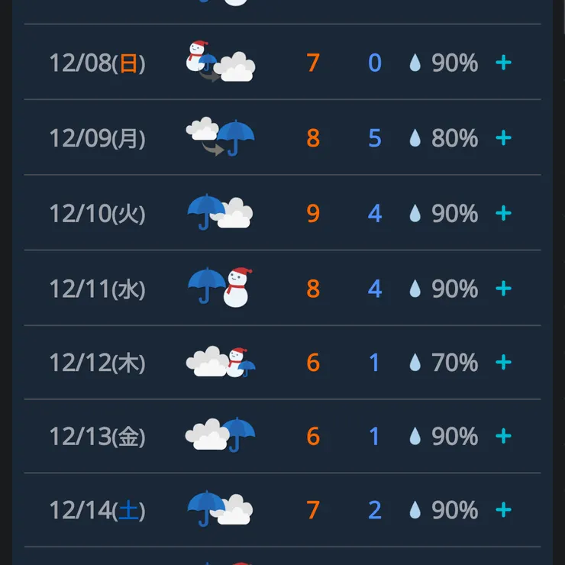Image resolution: width=565 pixels, height=565 pixels.
Task: Click the high temperature 9 on 12/10
Action: 313,213
